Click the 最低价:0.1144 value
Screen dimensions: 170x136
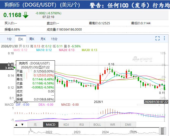pyautogui.click(x=141, y=23)
